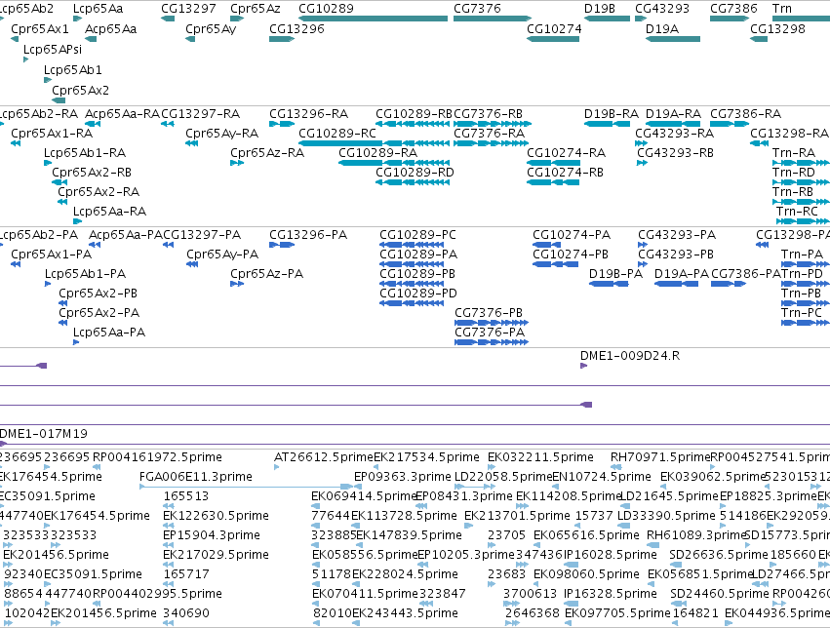The width and height of the screenshot is (830, 628).
Task: Select EST label SD24460.5prime
Action: 720,594
